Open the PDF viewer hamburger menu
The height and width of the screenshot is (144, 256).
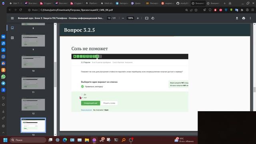[x=12, y=18]
